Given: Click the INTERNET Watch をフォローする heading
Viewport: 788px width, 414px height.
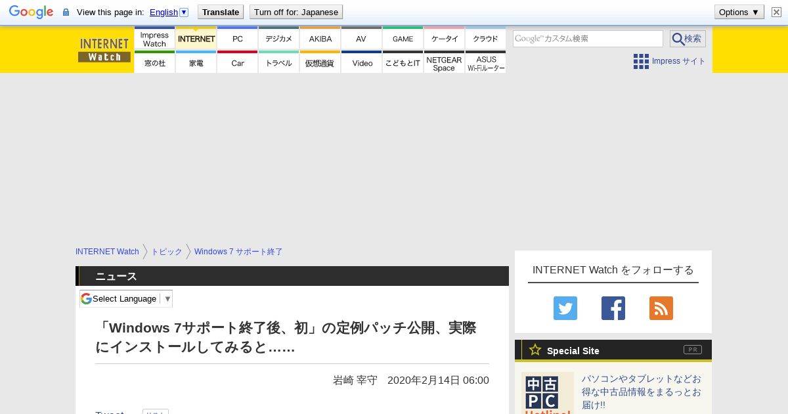Looking at the screenshot, I should click(x=613, y=269).
